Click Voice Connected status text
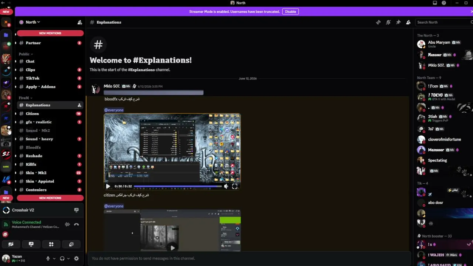 [26, 222]
